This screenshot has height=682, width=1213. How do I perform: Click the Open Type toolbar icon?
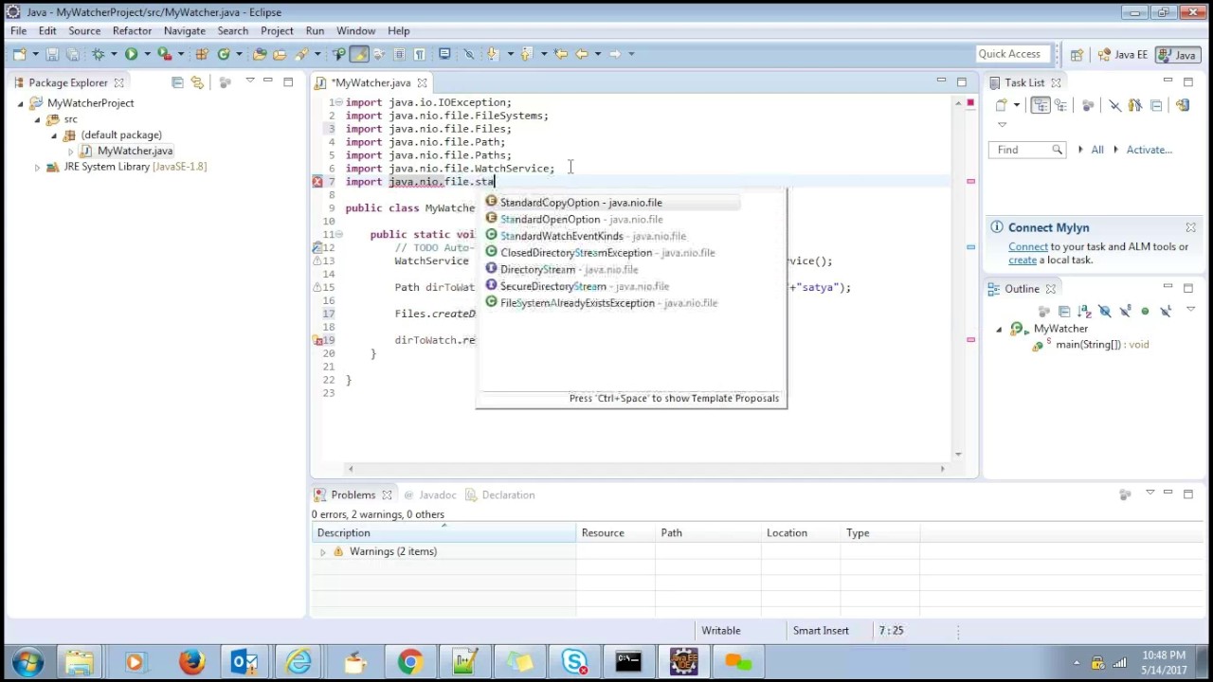point(260,54)
